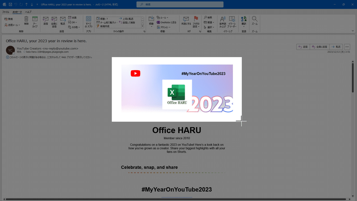Collapse the ribbon with the chevron
Image resolution: width=357 pixels, height=201 pixels.
tap(353, 31)
